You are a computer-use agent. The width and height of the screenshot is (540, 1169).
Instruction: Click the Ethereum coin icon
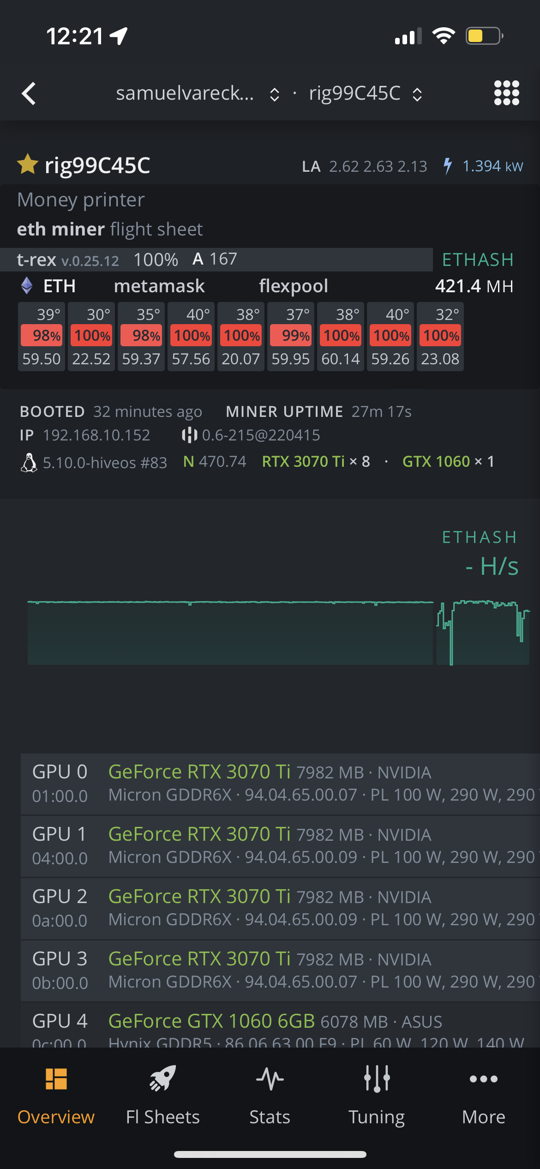tap(26, 286)
